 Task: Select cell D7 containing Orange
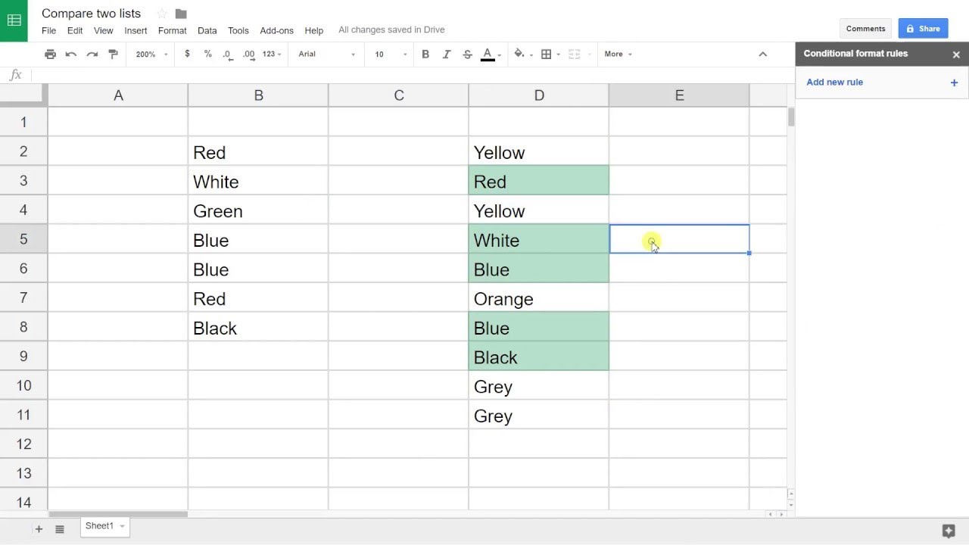[x=538, y=298]
